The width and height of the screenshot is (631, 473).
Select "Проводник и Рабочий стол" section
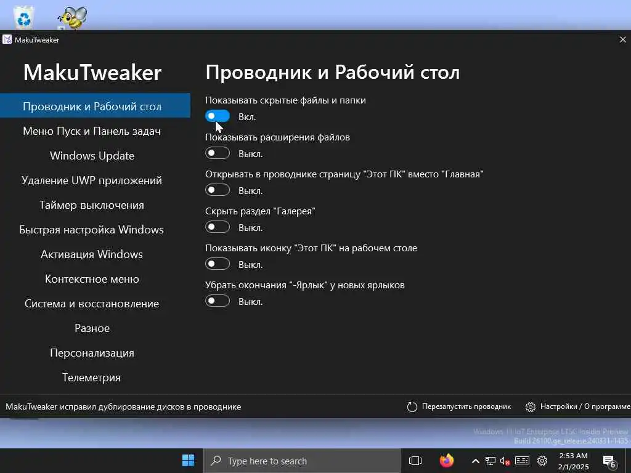[x=95, y=106]
